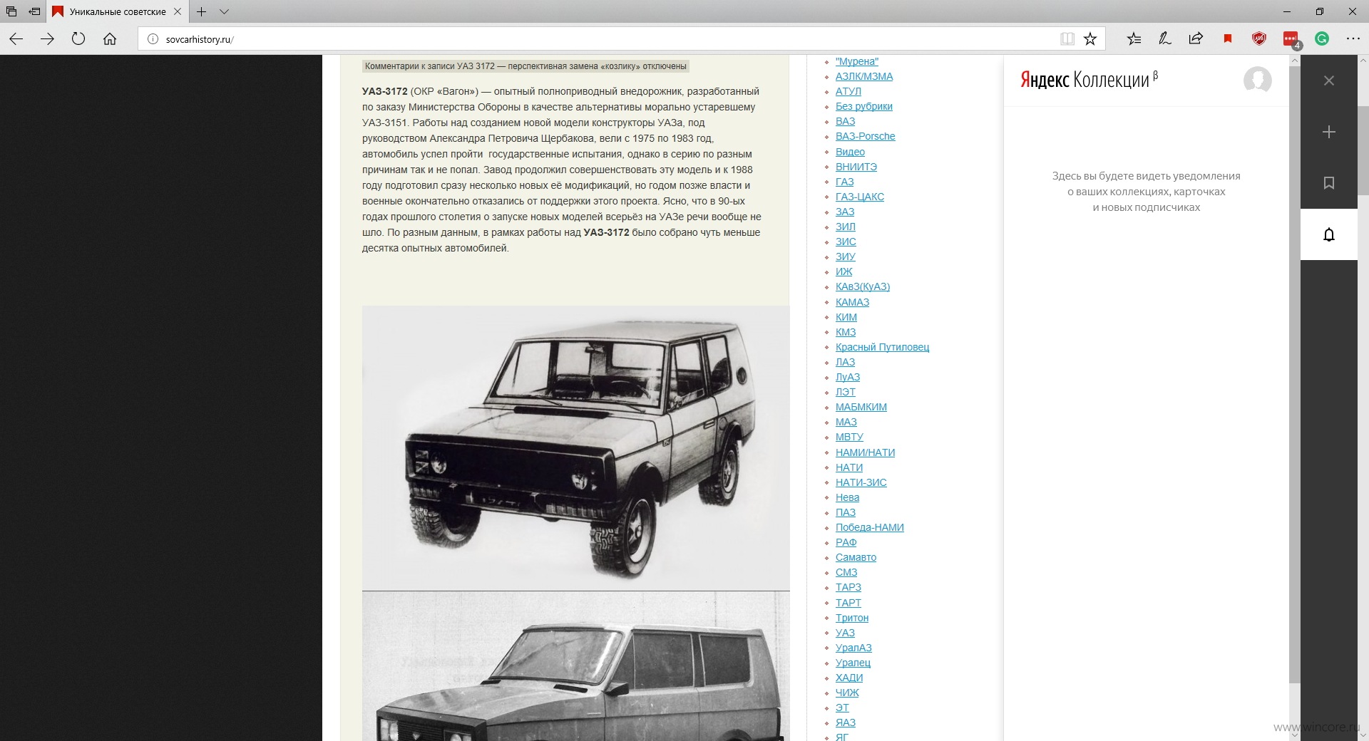The width and height of the screenshot is (1369, 741).
Task: Open the КАвЗ(КуАЗ) category
Action: coord(863,286)
